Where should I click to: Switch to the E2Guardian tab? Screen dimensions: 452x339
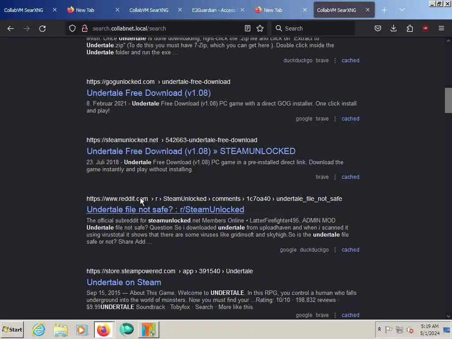coord(214,10)
